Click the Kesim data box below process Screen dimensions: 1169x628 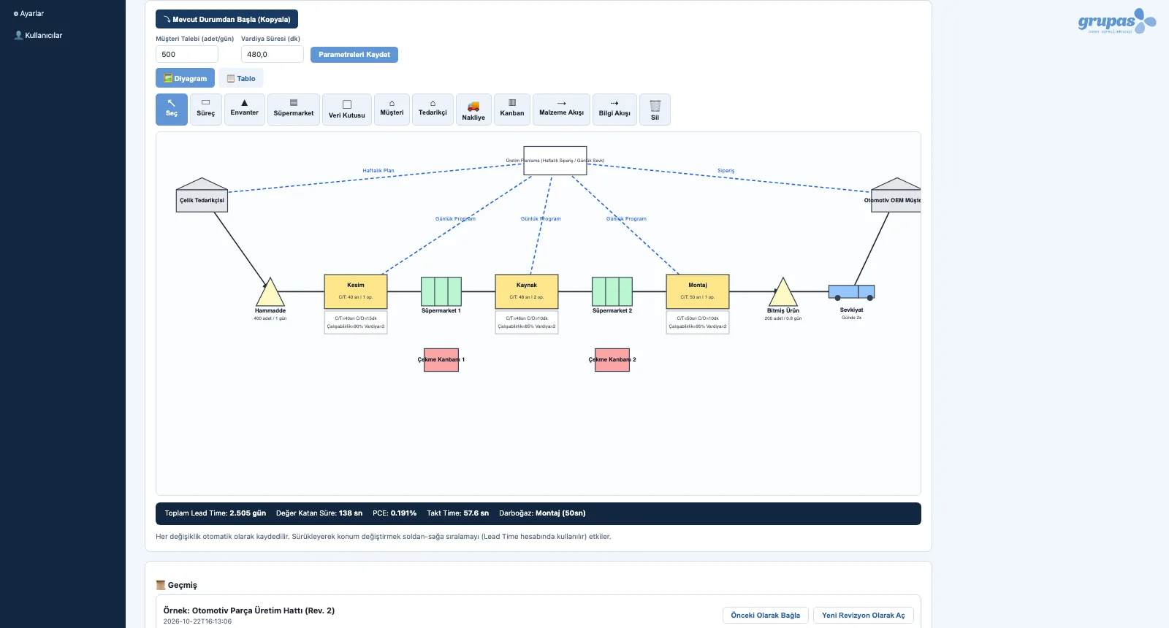click(x=356, y=323)
